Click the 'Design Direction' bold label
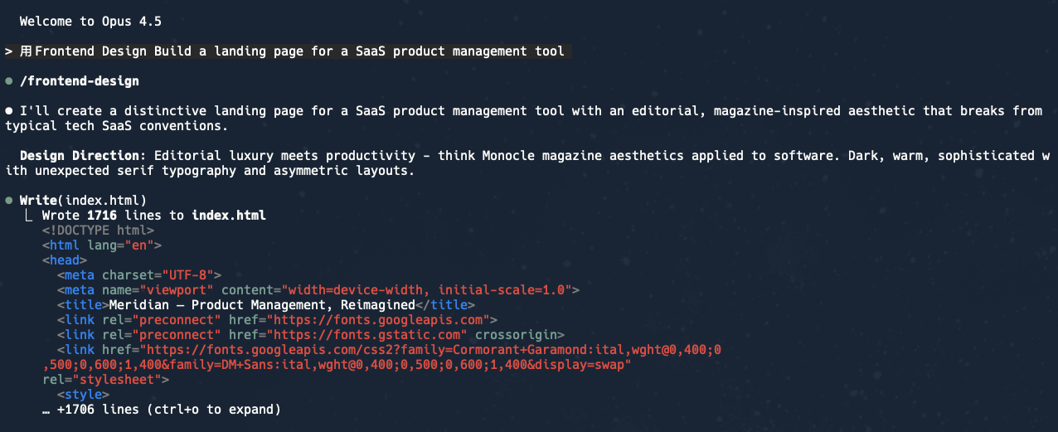Viewport: 1058px width, 432px height. tap(80, 156)
